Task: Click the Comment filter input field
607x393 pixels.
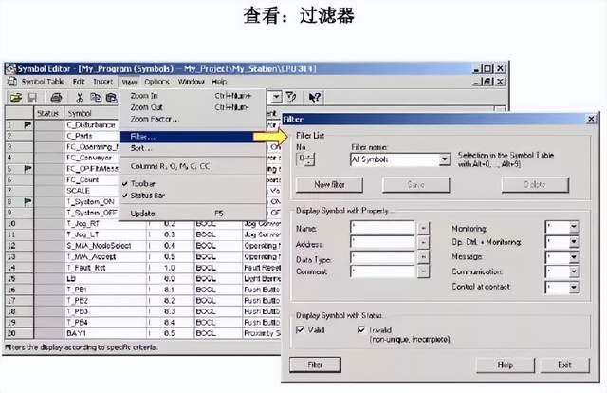Action: coord(382,271)
